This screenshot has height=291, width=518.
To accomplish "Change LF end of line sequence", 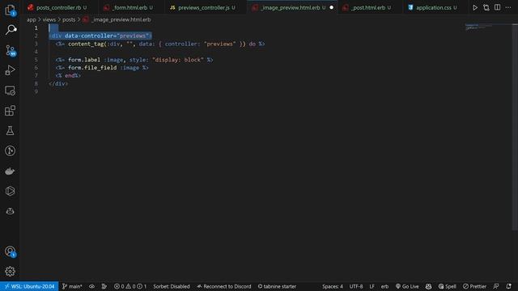I will 372,286.
